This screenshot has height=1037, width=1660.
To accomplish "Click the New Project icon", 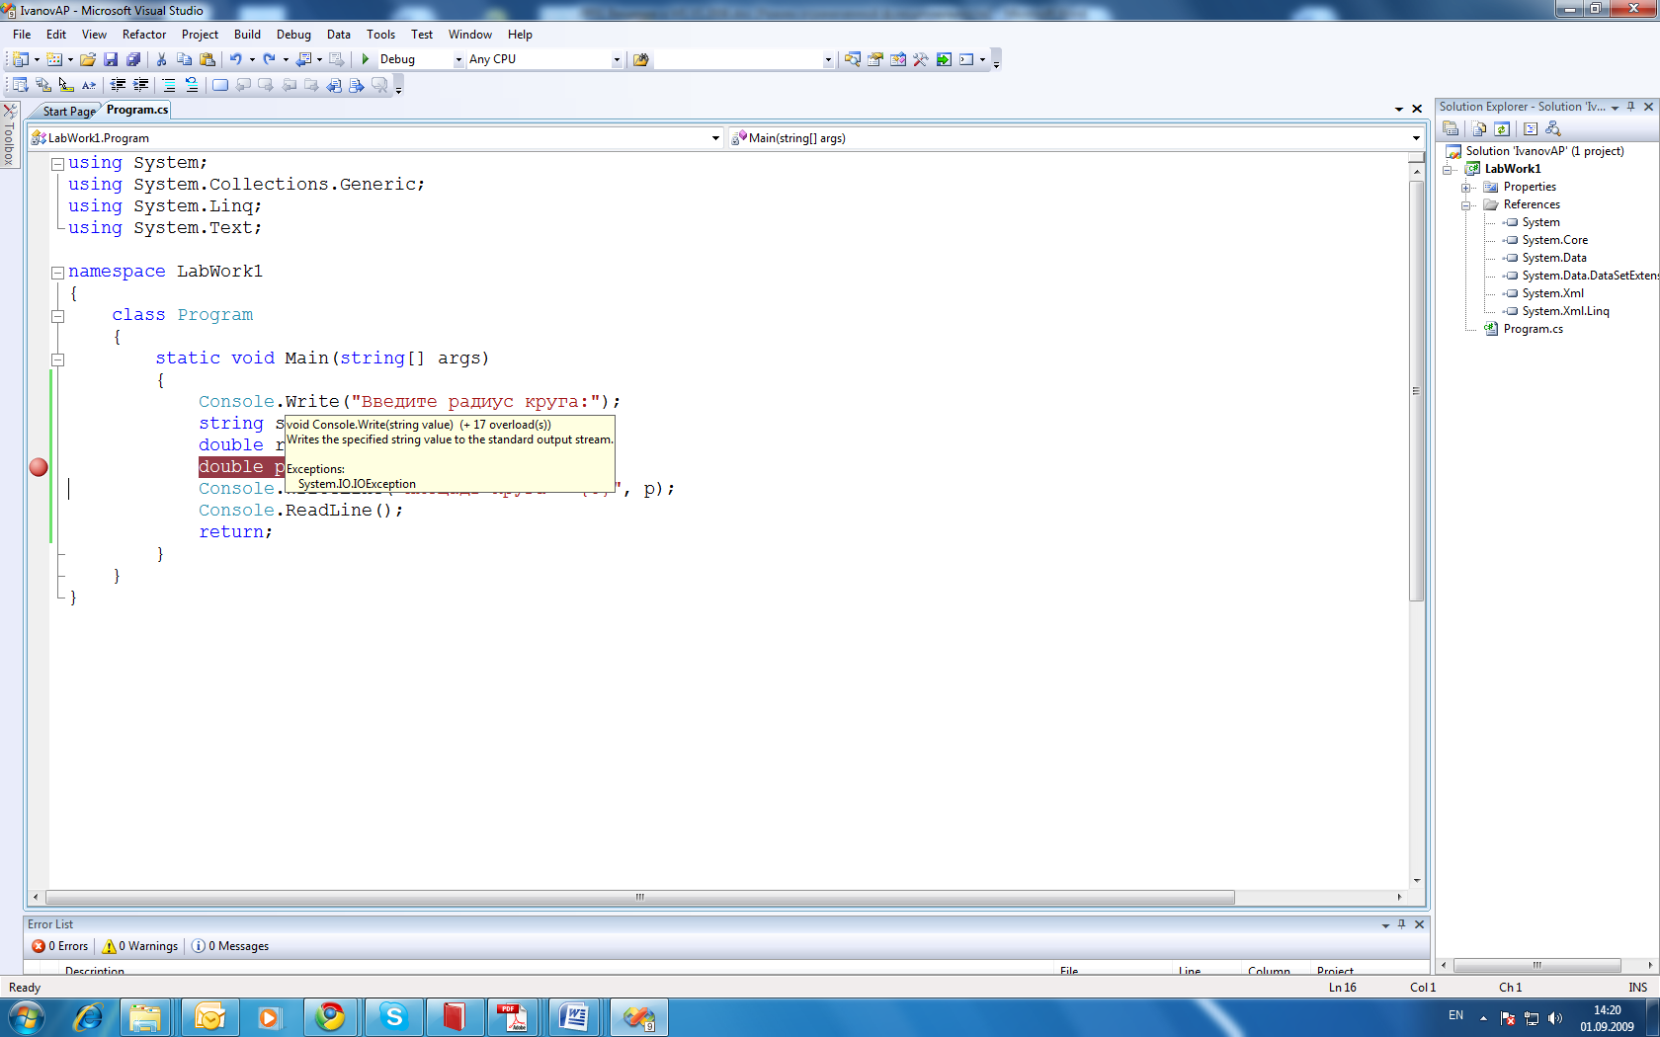I will 19,59.
